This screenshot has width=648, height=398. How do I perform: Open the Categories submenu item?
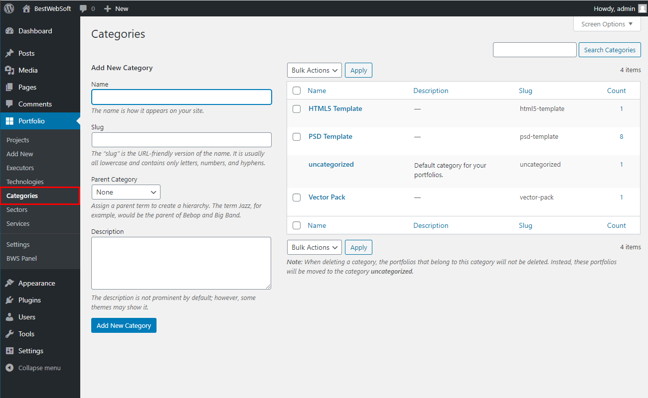(22, 196)
